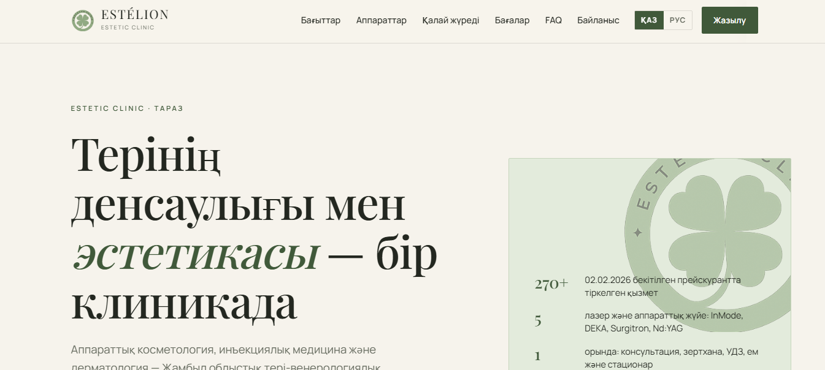Open the Бағыттар menu item
This screenshot has width=825, height=370.
321,20
